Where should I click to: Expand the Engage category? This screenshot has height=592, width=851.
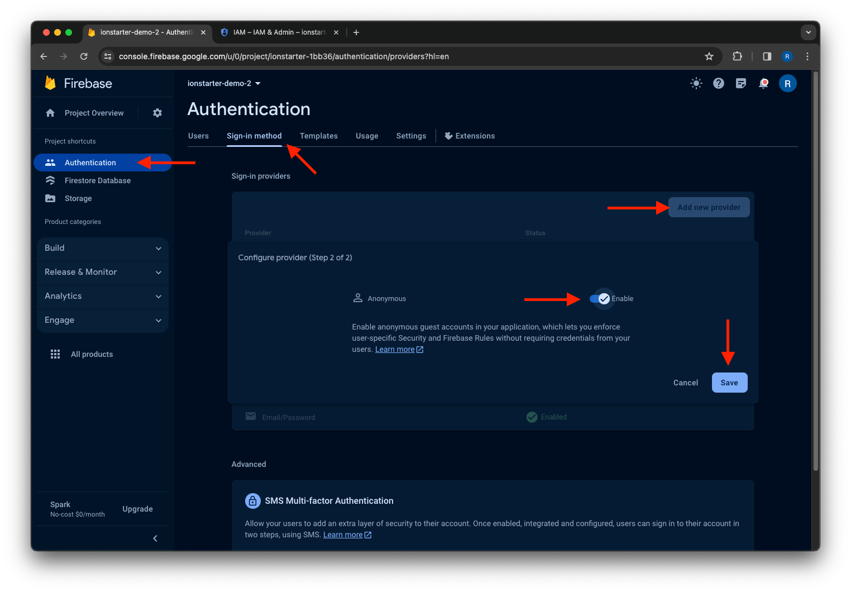click(103, 321)
